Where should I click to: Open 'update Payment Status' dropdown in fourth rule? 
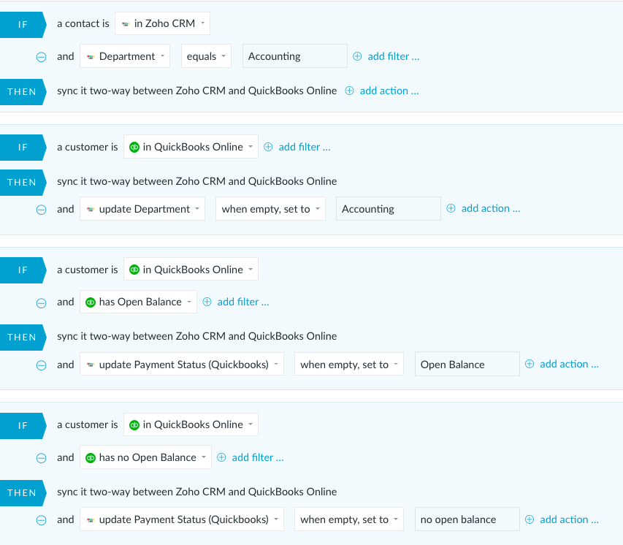click(x=182, y=519)
